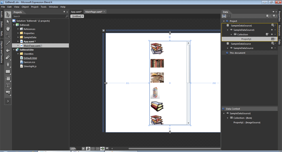Expand the SampleDataSource eye node
282x152 pixels.
[228, 48]
